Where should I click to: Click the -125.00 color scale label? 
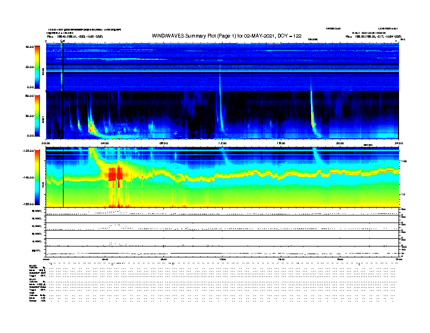28,151
